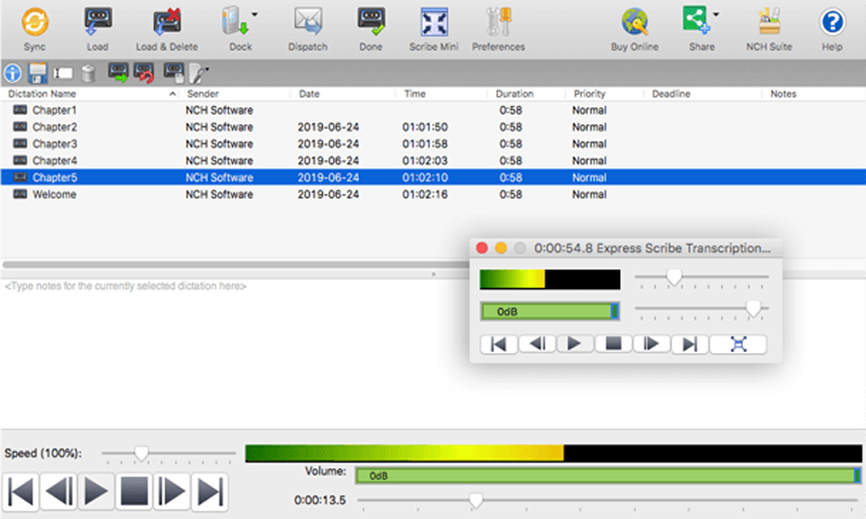Image resolution: width=866 pixels, height=519 pixels.
Task: Click the blue dictation info icon
Action: (x=13, y=73)
